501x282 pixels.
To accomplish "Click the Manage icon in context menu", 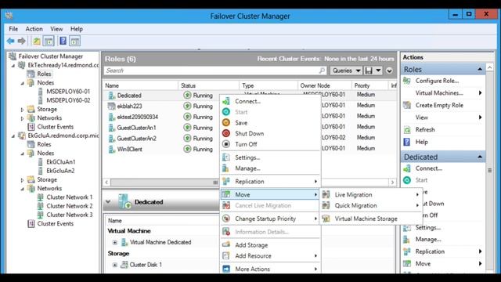I will pos(226,168).
